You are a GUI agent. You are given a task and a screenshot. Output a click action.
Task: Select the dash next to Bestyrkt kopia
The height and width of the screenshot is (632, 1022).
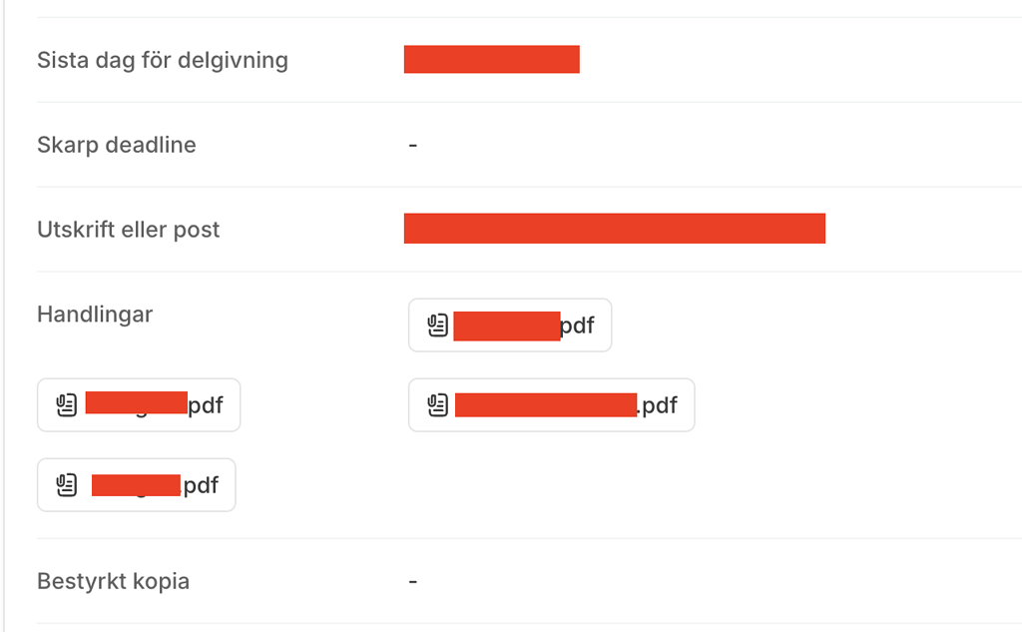click(412, 580)
